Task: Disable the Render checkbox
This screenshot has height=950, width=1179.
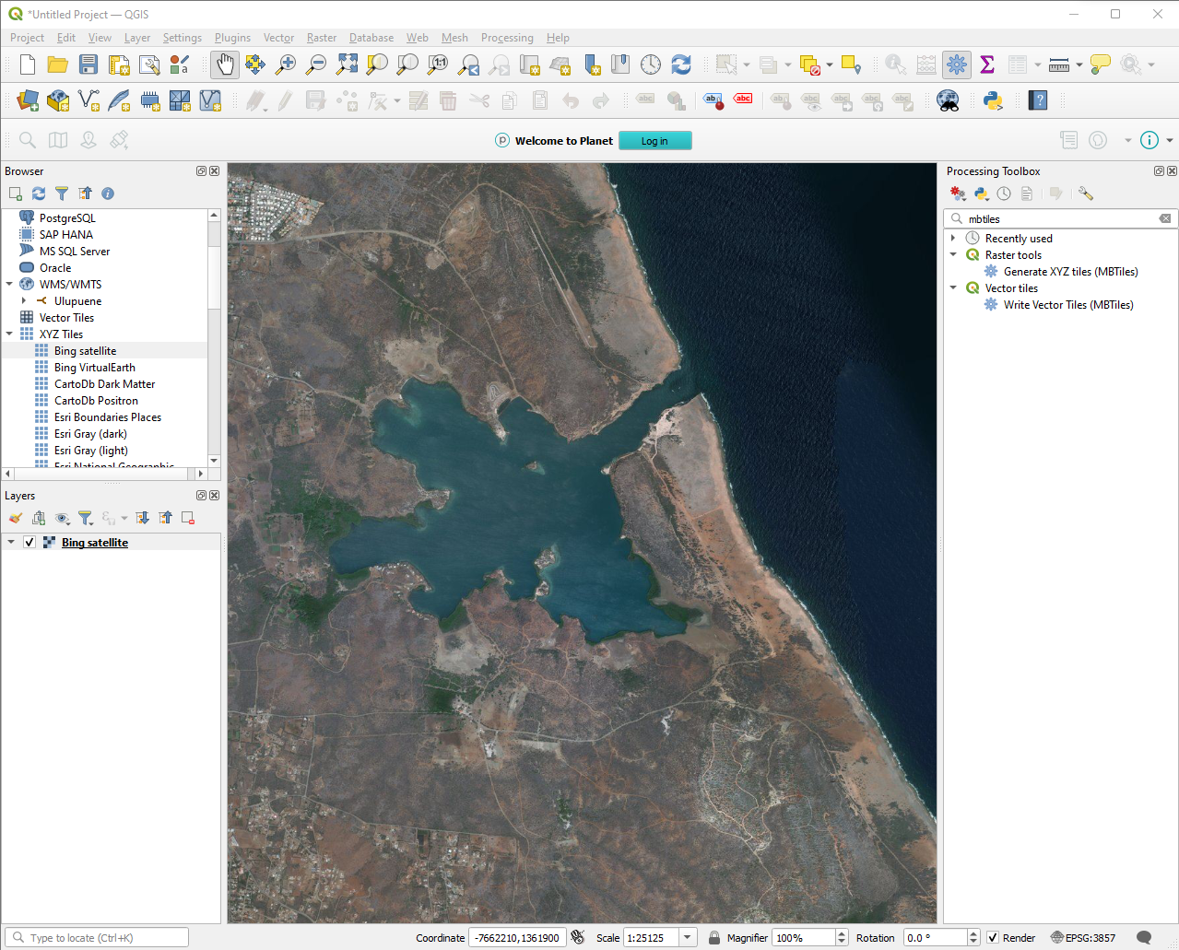Action: click(x=993, y=938)
